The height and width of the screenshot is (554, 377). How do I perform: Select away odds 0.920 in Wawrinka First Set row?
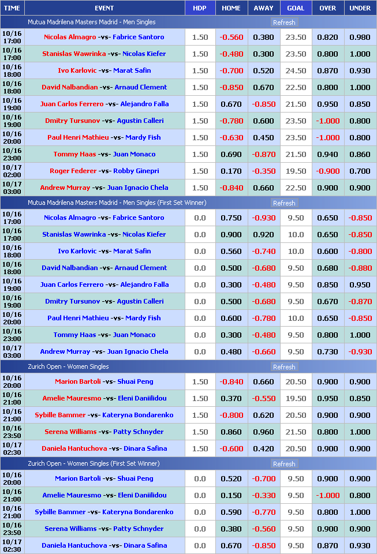[x=263, y=234]
